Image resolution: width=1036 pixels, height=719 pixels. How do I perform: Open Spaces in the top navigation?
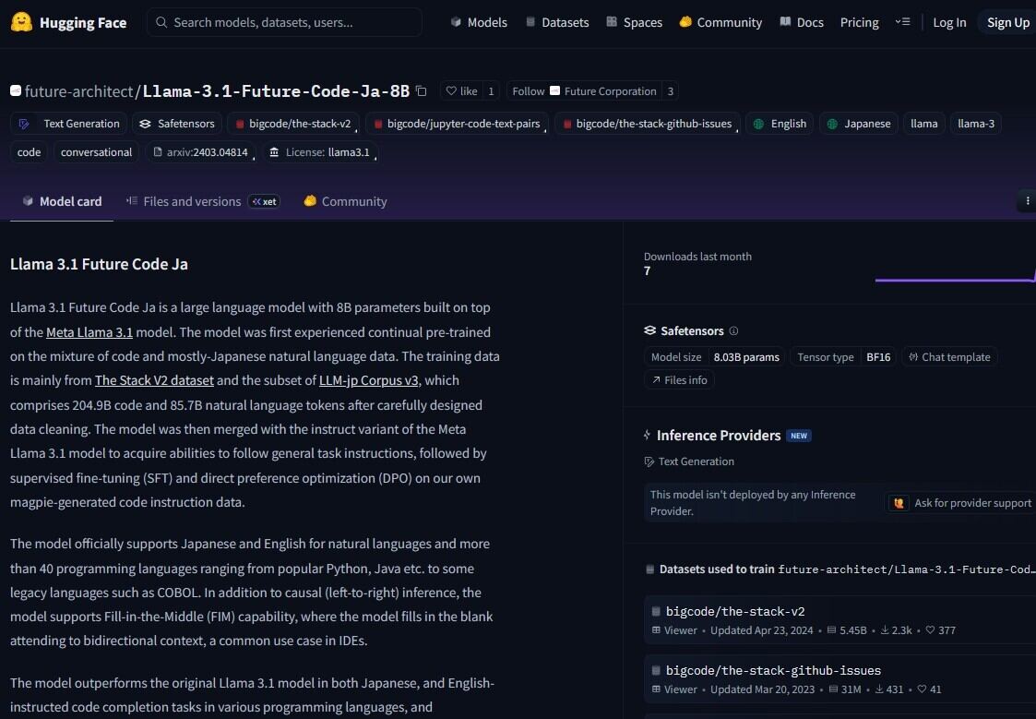[635, 22]
